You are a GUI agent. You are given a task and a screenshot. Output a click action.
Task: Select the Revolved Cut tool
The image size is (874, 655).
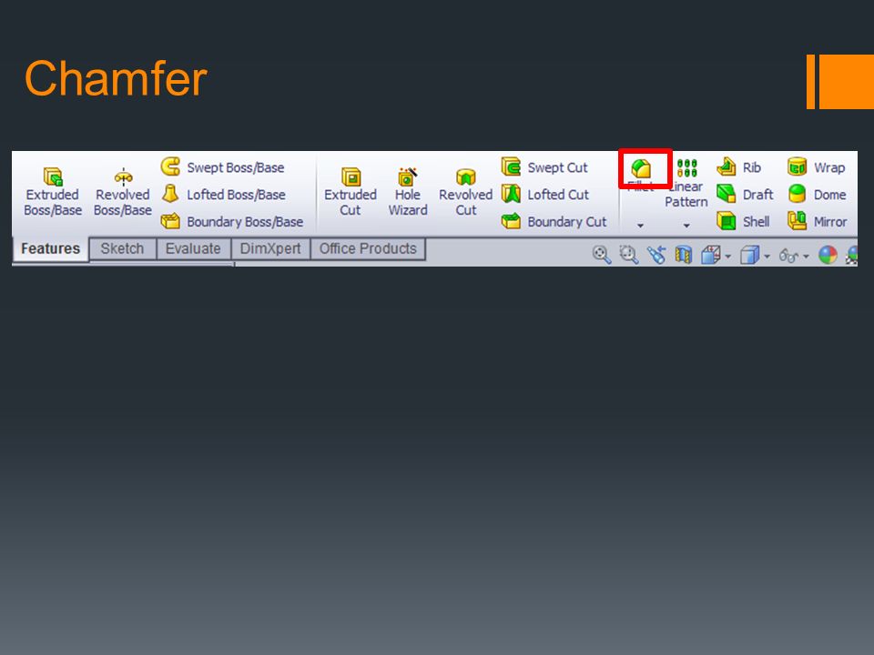tap(466, 192)
